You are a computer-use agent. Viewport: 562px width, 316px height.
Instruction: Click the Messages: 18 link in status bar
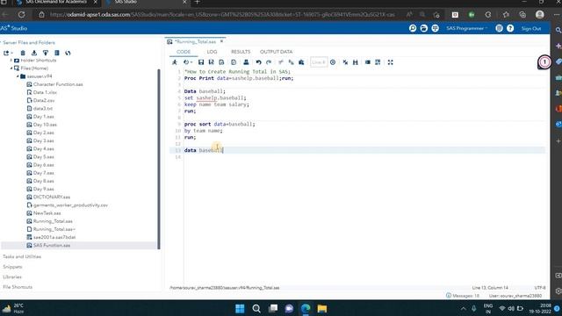pos(463,296)
